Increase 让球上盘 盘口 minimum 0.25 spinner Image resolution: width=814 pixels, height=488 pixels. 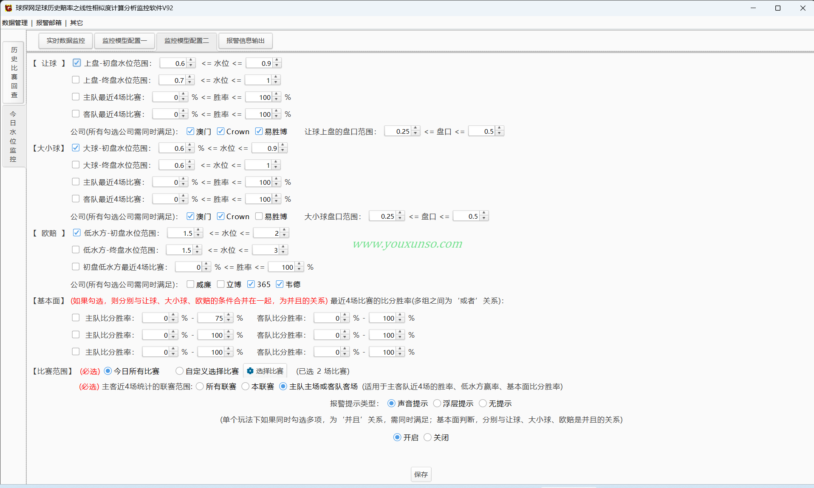click(415, 129)
